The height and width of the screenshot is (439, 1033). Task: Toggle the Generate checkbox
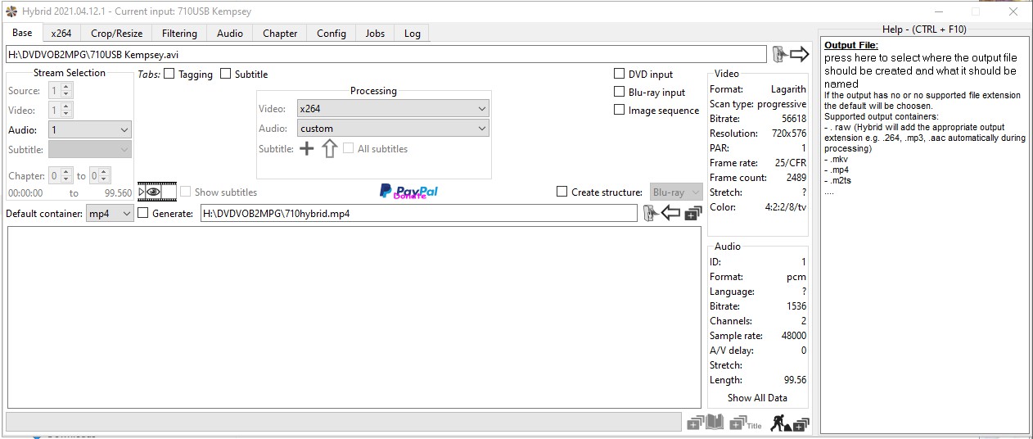pyautogui.click(x=143, y=213)
